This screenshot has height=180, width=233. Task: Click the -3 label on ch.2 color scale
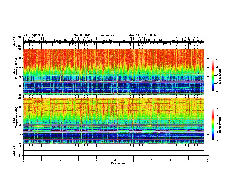pos(217,108)
